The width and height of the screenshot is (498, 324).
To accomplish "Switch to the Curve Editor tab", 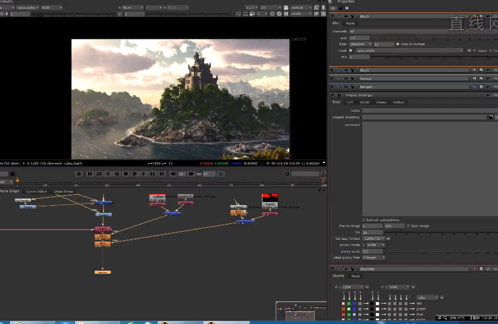I will pos(36,191).
